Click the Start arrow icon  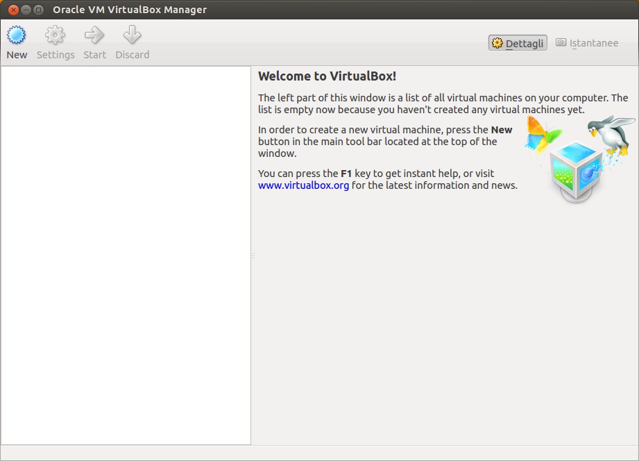pos(94,35)
